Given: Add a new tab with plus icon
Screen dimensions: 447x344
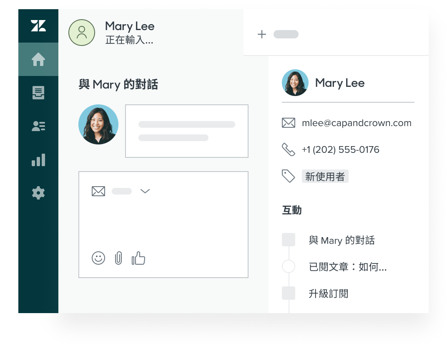Looking at the screenshot, I should point(262,34).
